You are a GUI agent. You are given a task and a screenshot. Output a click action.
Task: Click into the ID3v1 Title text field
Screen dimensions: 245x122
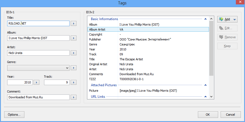(38, 23)
